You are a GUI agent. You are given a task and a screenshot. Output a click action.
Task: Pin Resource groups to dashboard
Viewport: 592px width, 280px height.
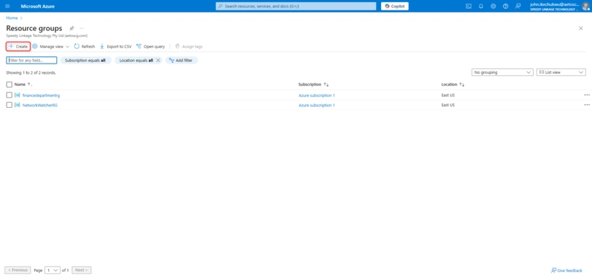(71, 28)
